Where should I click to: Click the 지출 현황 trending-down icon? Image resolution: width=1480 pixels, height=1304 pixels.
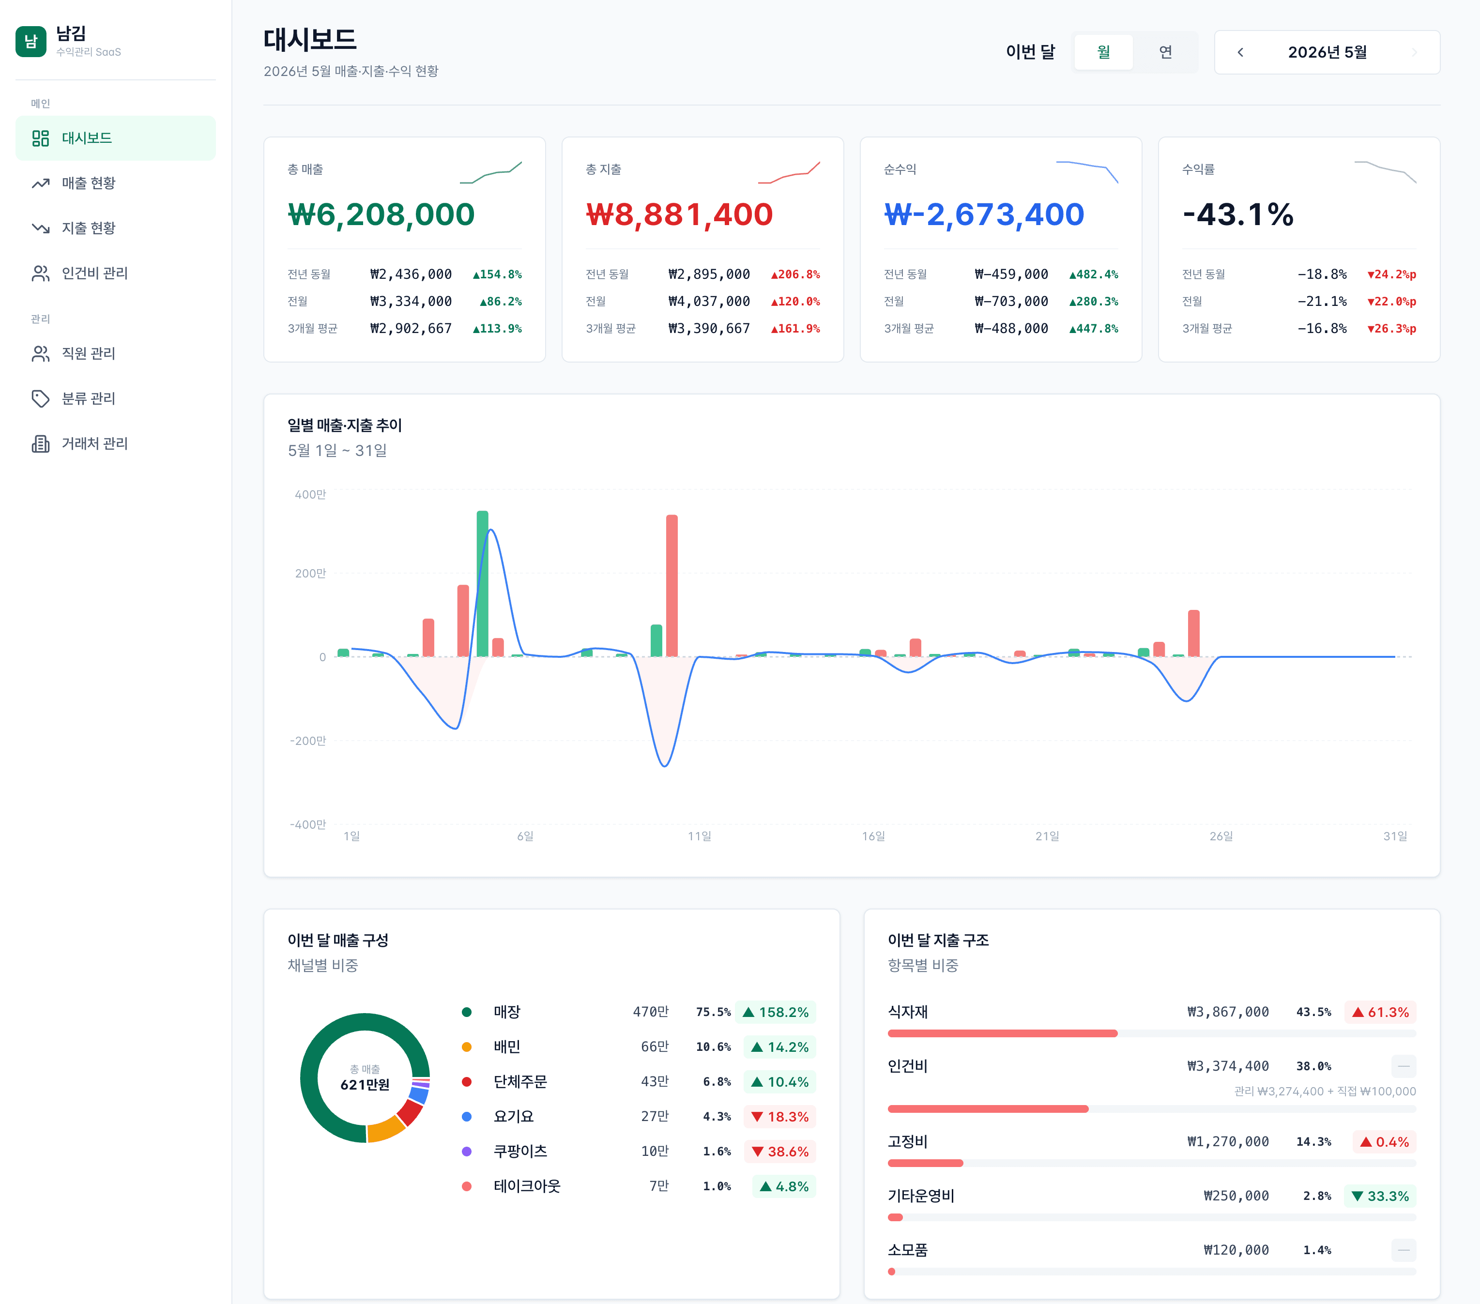41,228
